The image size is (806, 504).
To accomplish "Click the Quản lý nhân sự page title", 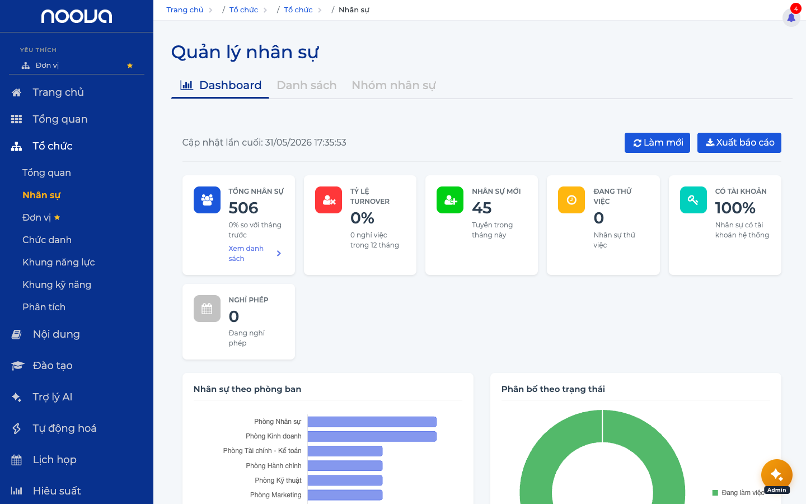I will 245,52.
